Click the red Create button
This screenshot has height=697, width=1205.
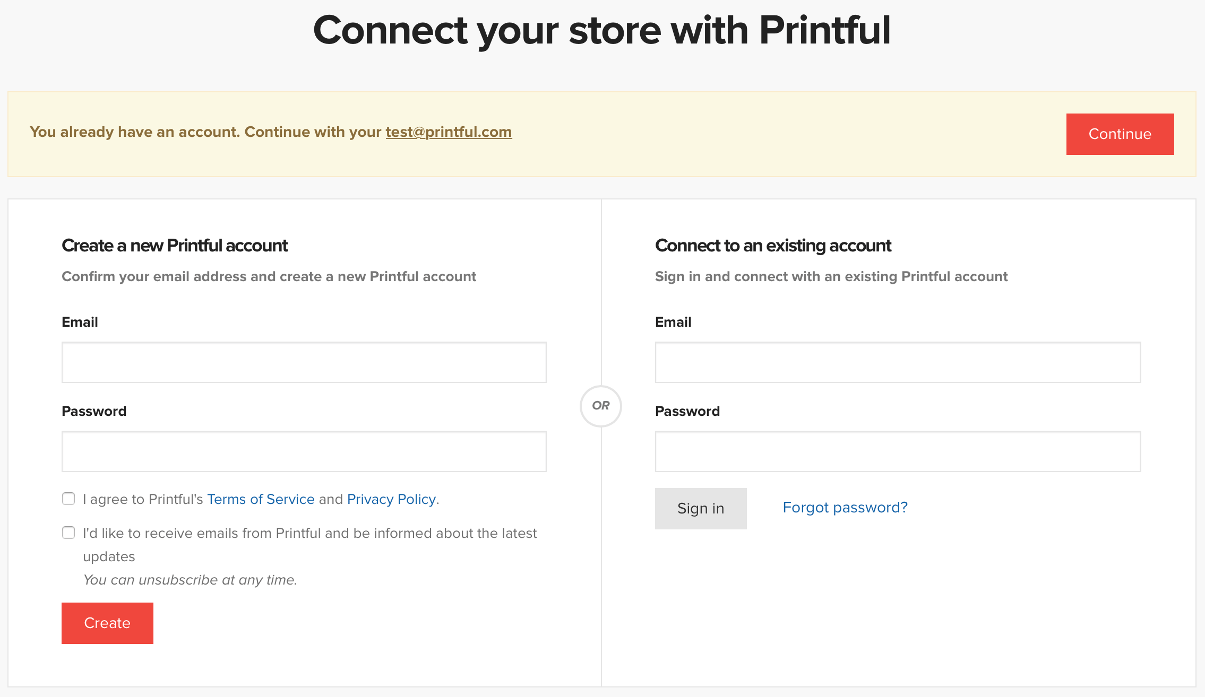(x=107, y=623)
